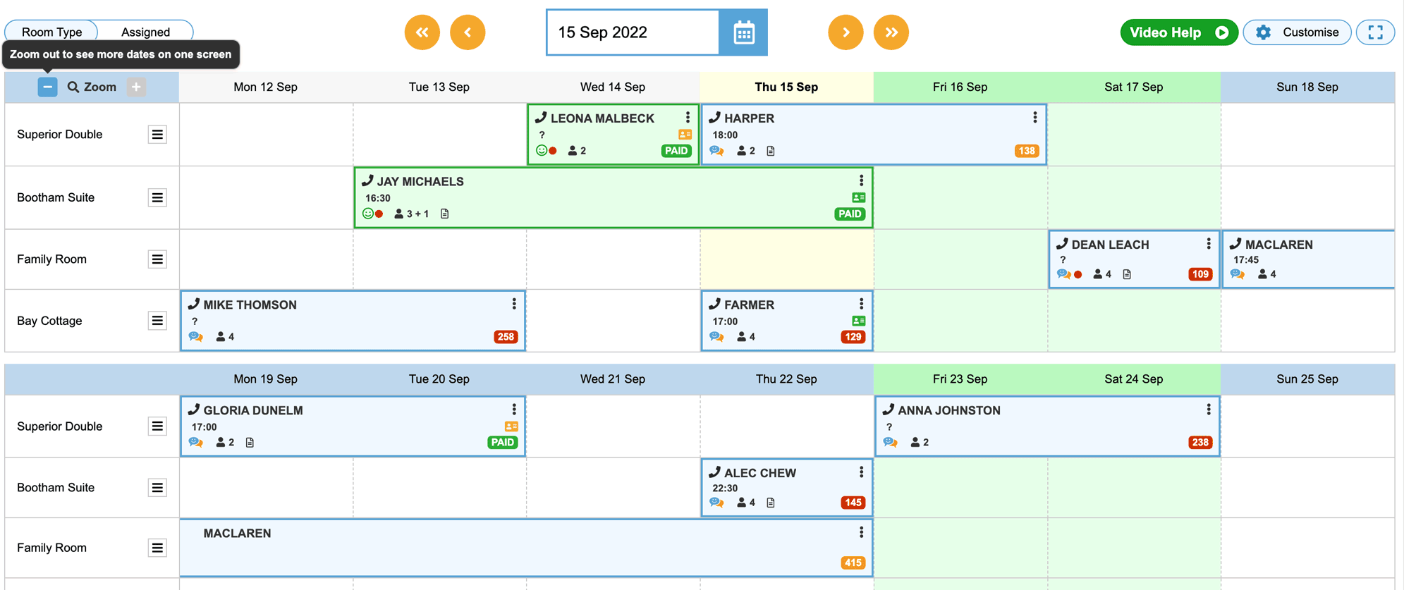
Task: Click the date input field
Action: pos(633,32)
